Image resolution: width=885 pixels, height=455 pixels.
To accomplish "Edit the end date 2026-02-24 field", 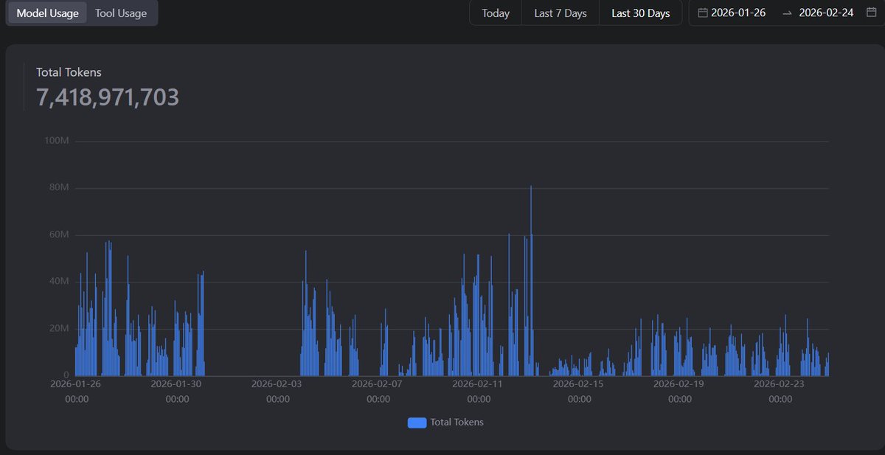I will tap(826, 13).
